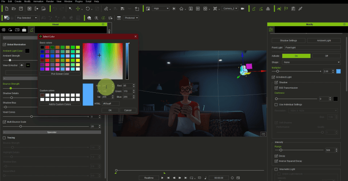Open the Animation menu
Screen dimensions: 348x181
coord(39,1)
